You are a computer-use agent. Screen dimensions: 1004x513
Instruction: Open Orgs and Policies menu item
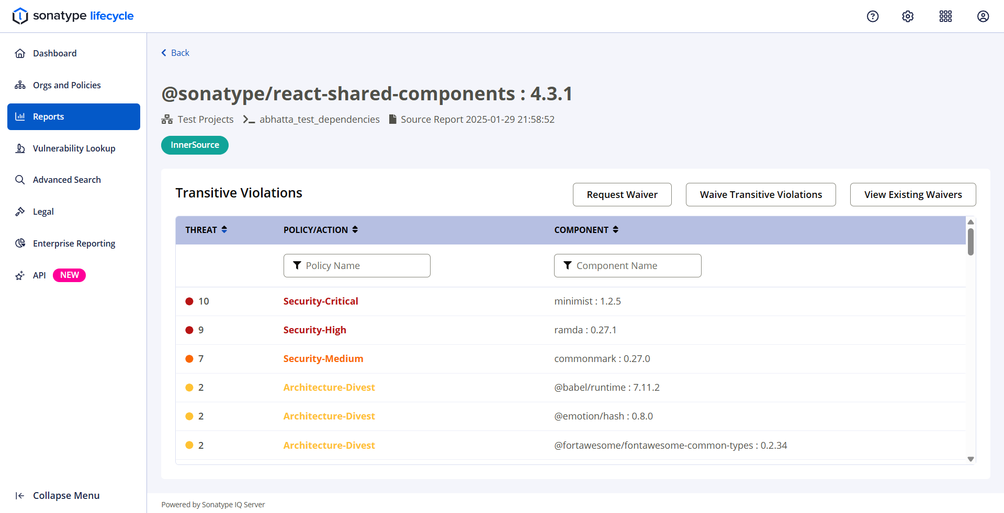[x=74, y=85]
